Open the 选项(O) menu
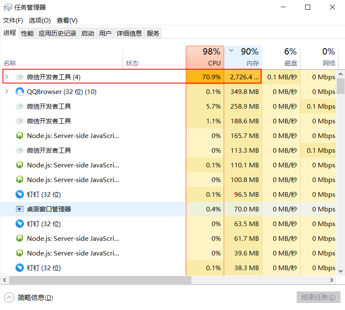 pyautogui.click(x=39, y=21)
